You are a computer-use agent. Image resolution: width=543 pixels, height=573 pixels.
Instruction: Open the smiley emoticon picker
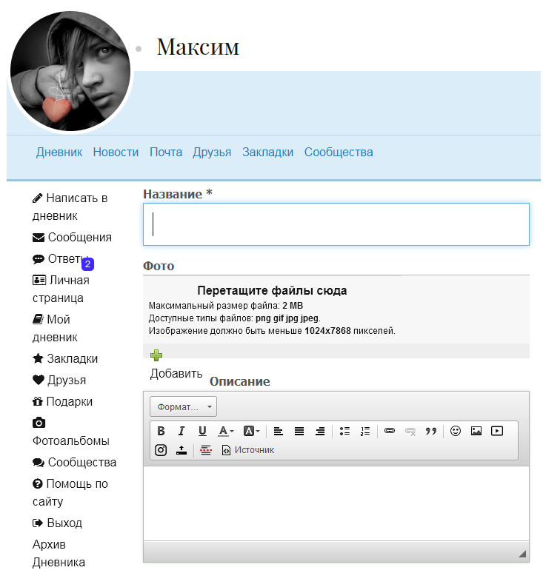pos(456,431)
